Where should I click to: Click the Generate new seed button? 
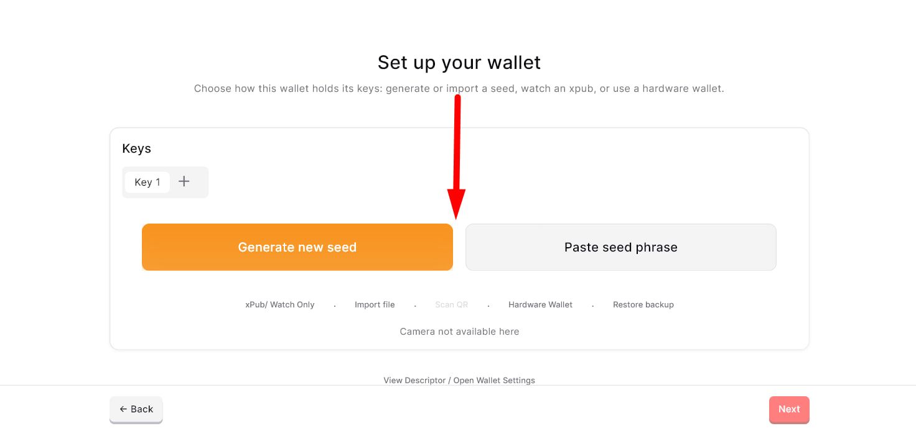click(x=297, y=247)
